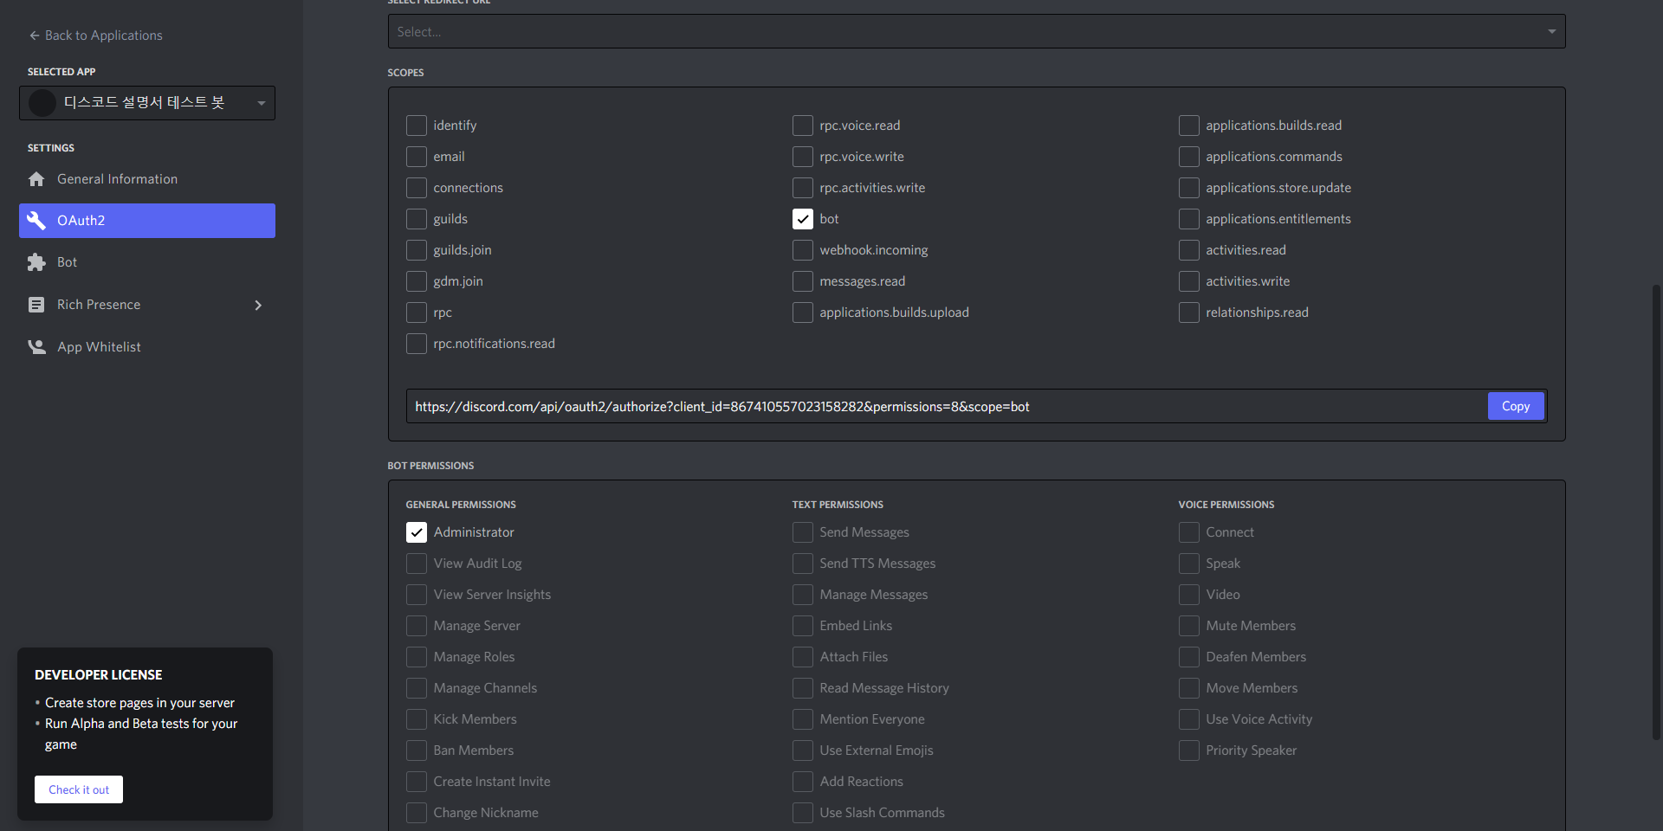Enable the Manage Messages permission
This screenshot has height=831, width=1663.
pos(803,595)
